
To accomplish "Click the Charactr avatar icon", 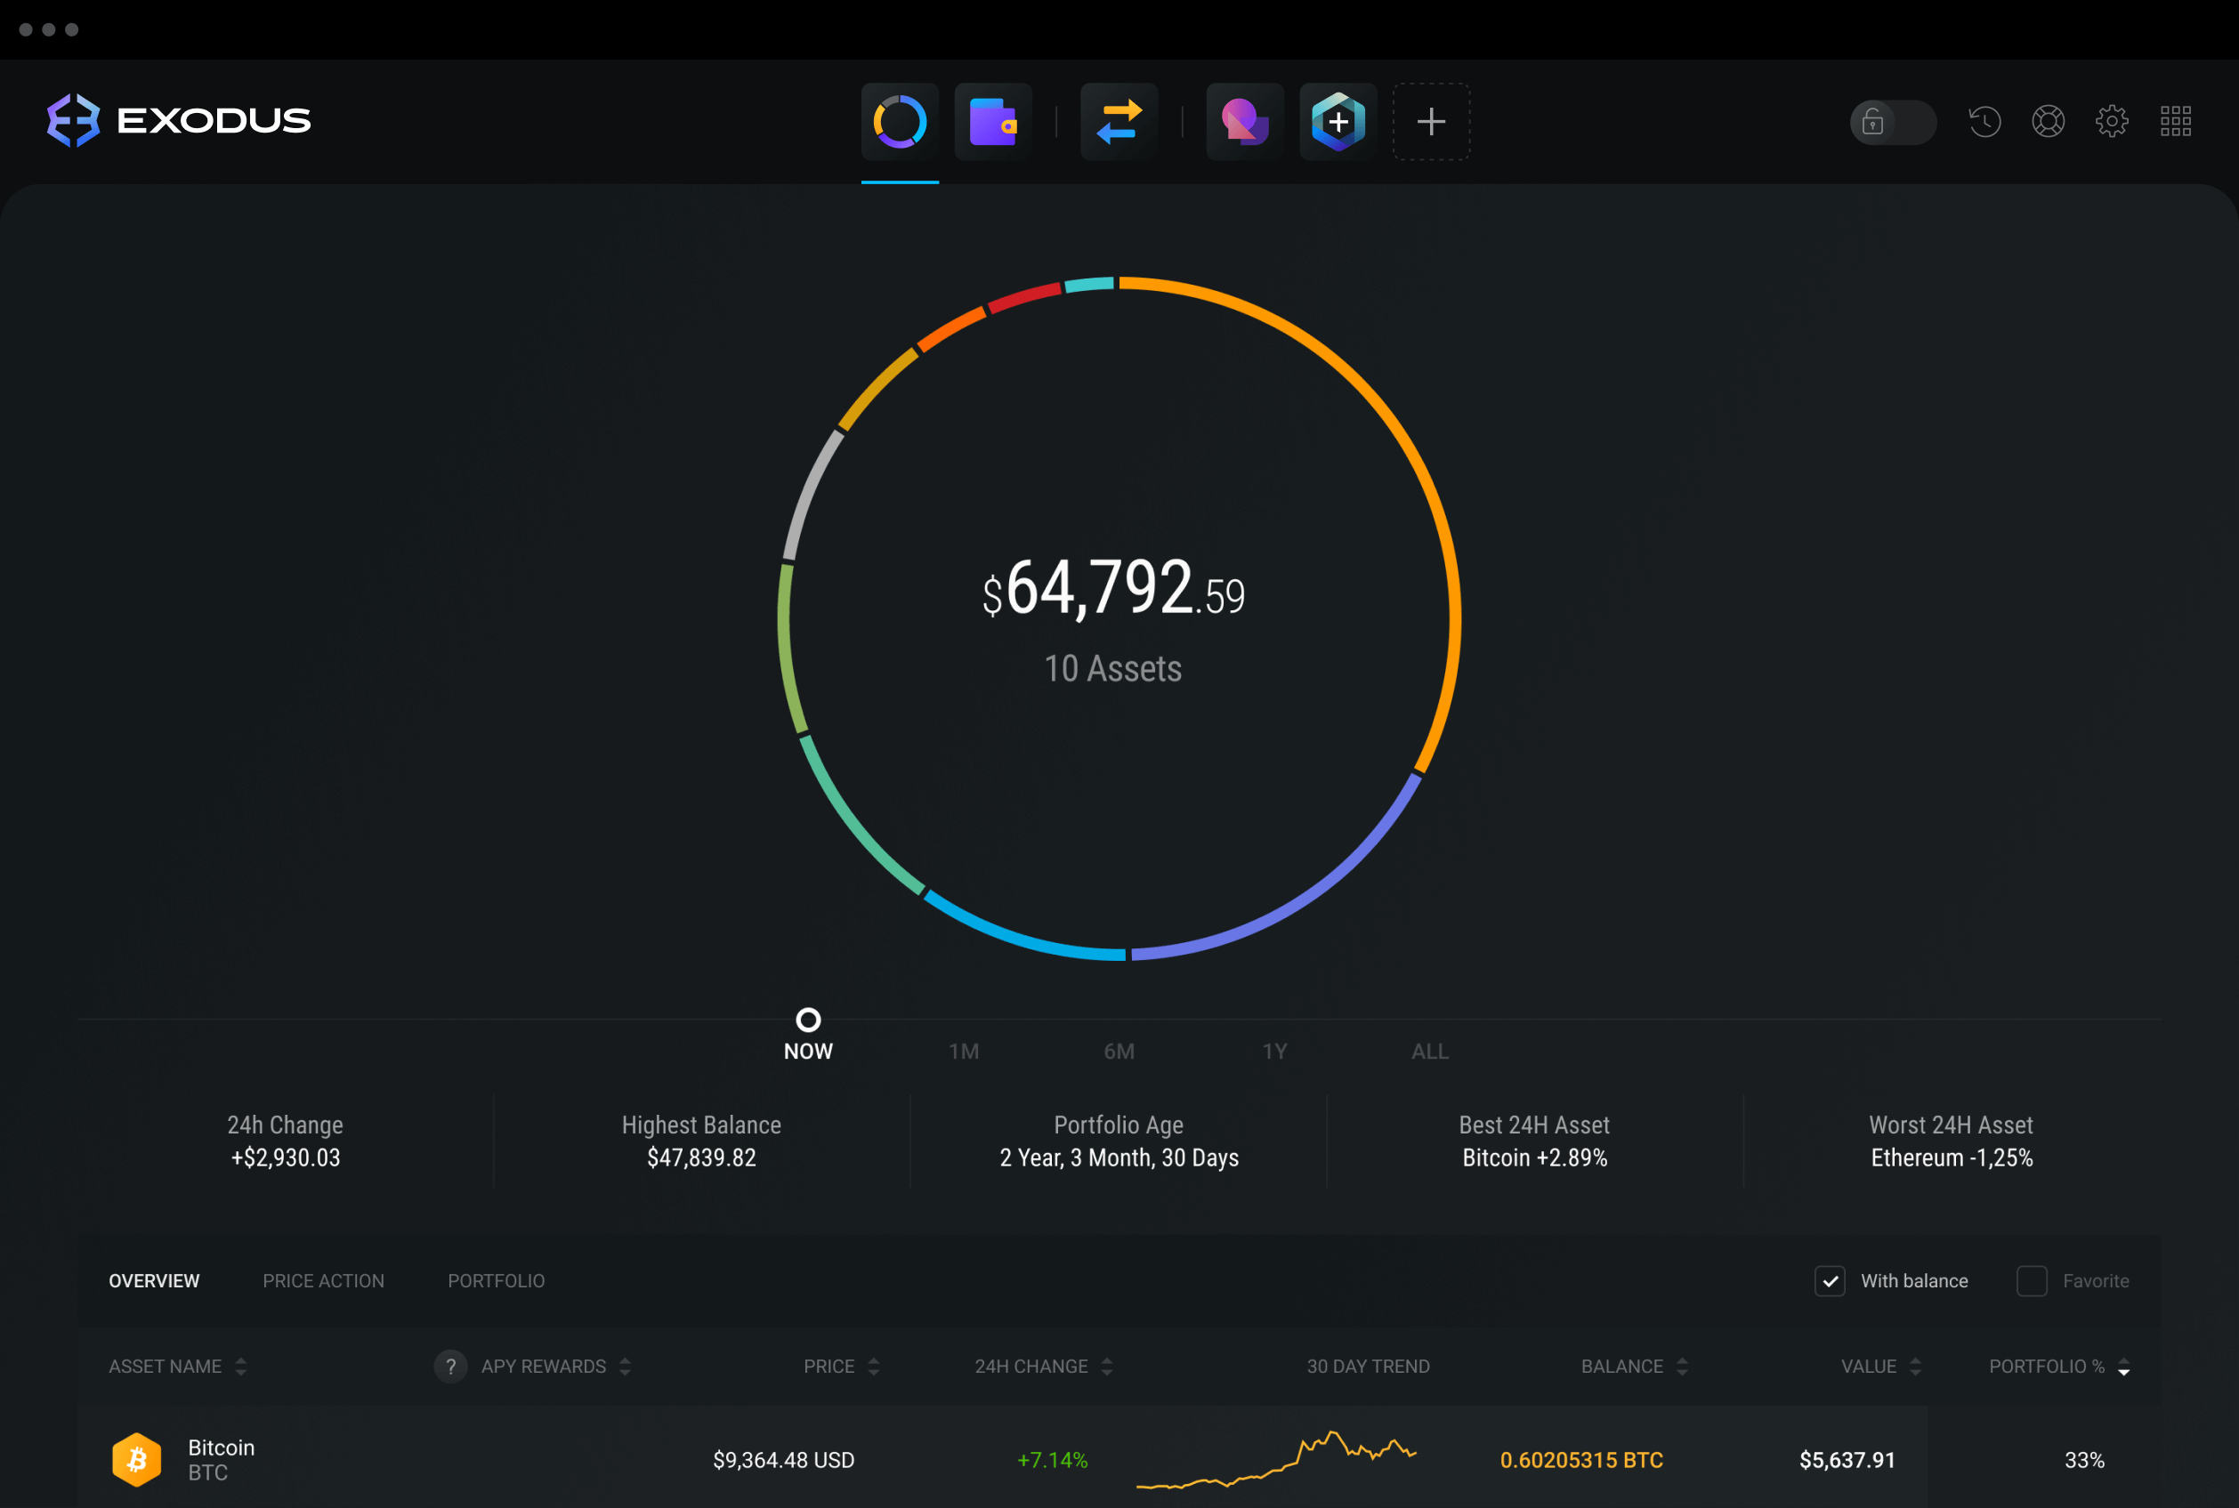I will click(x=1246, y=119).
